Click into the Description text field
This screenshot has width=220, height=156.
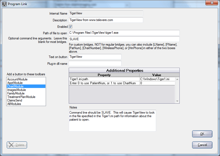(106, 20)
